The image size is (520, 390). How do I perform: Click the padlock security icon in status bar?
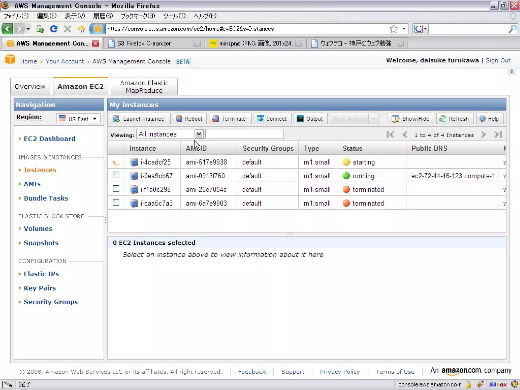[468, 384]
